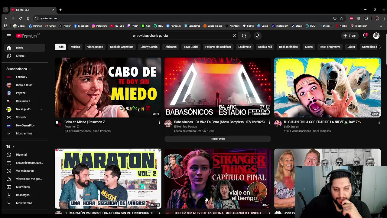Image resolution: width=387 pixels, height=218 pixels.
Task: Reload the page in the browser
Action: [x=20, y=18]
